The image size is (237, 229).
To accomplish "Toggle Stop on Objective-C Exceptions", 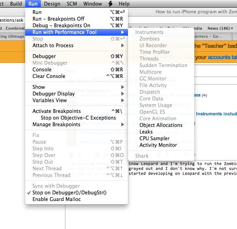I will coord(77,118).
